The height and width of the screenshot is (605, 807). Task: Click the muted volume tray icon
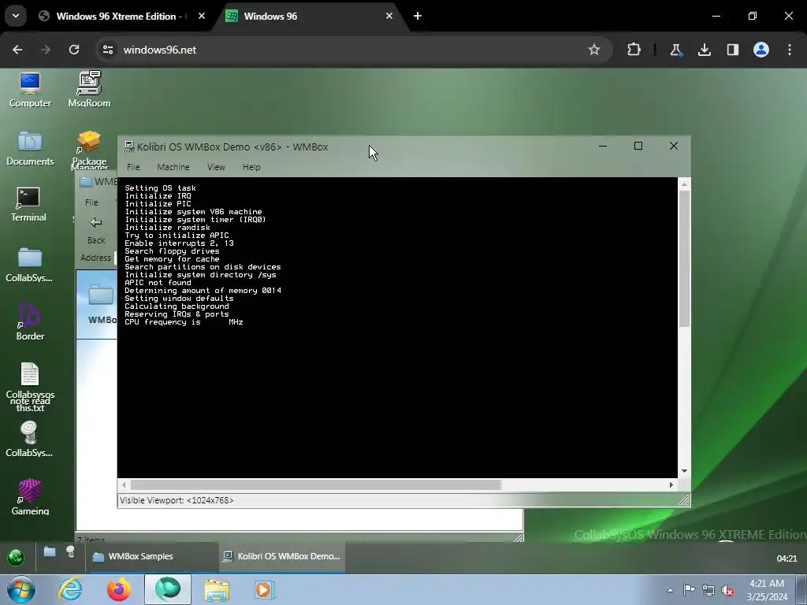point(727,590)
